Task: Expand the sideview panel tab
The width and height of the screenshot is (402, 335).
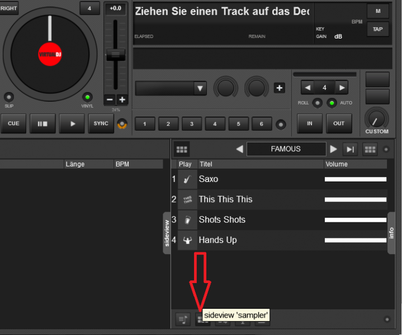Action: point(167,233)
